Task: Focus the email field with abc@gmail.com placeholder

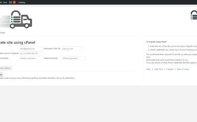Action: point(31,49)
